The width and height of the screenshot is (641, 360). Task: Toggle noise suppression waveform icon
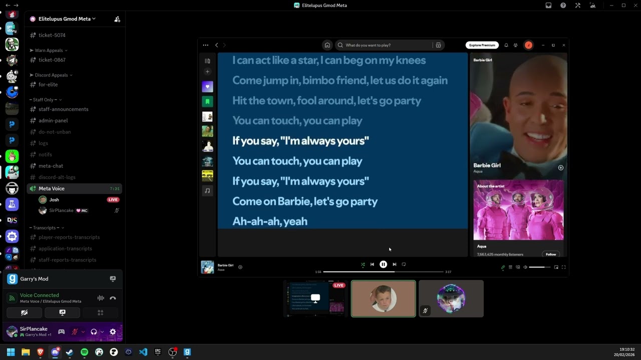[101, 298]
